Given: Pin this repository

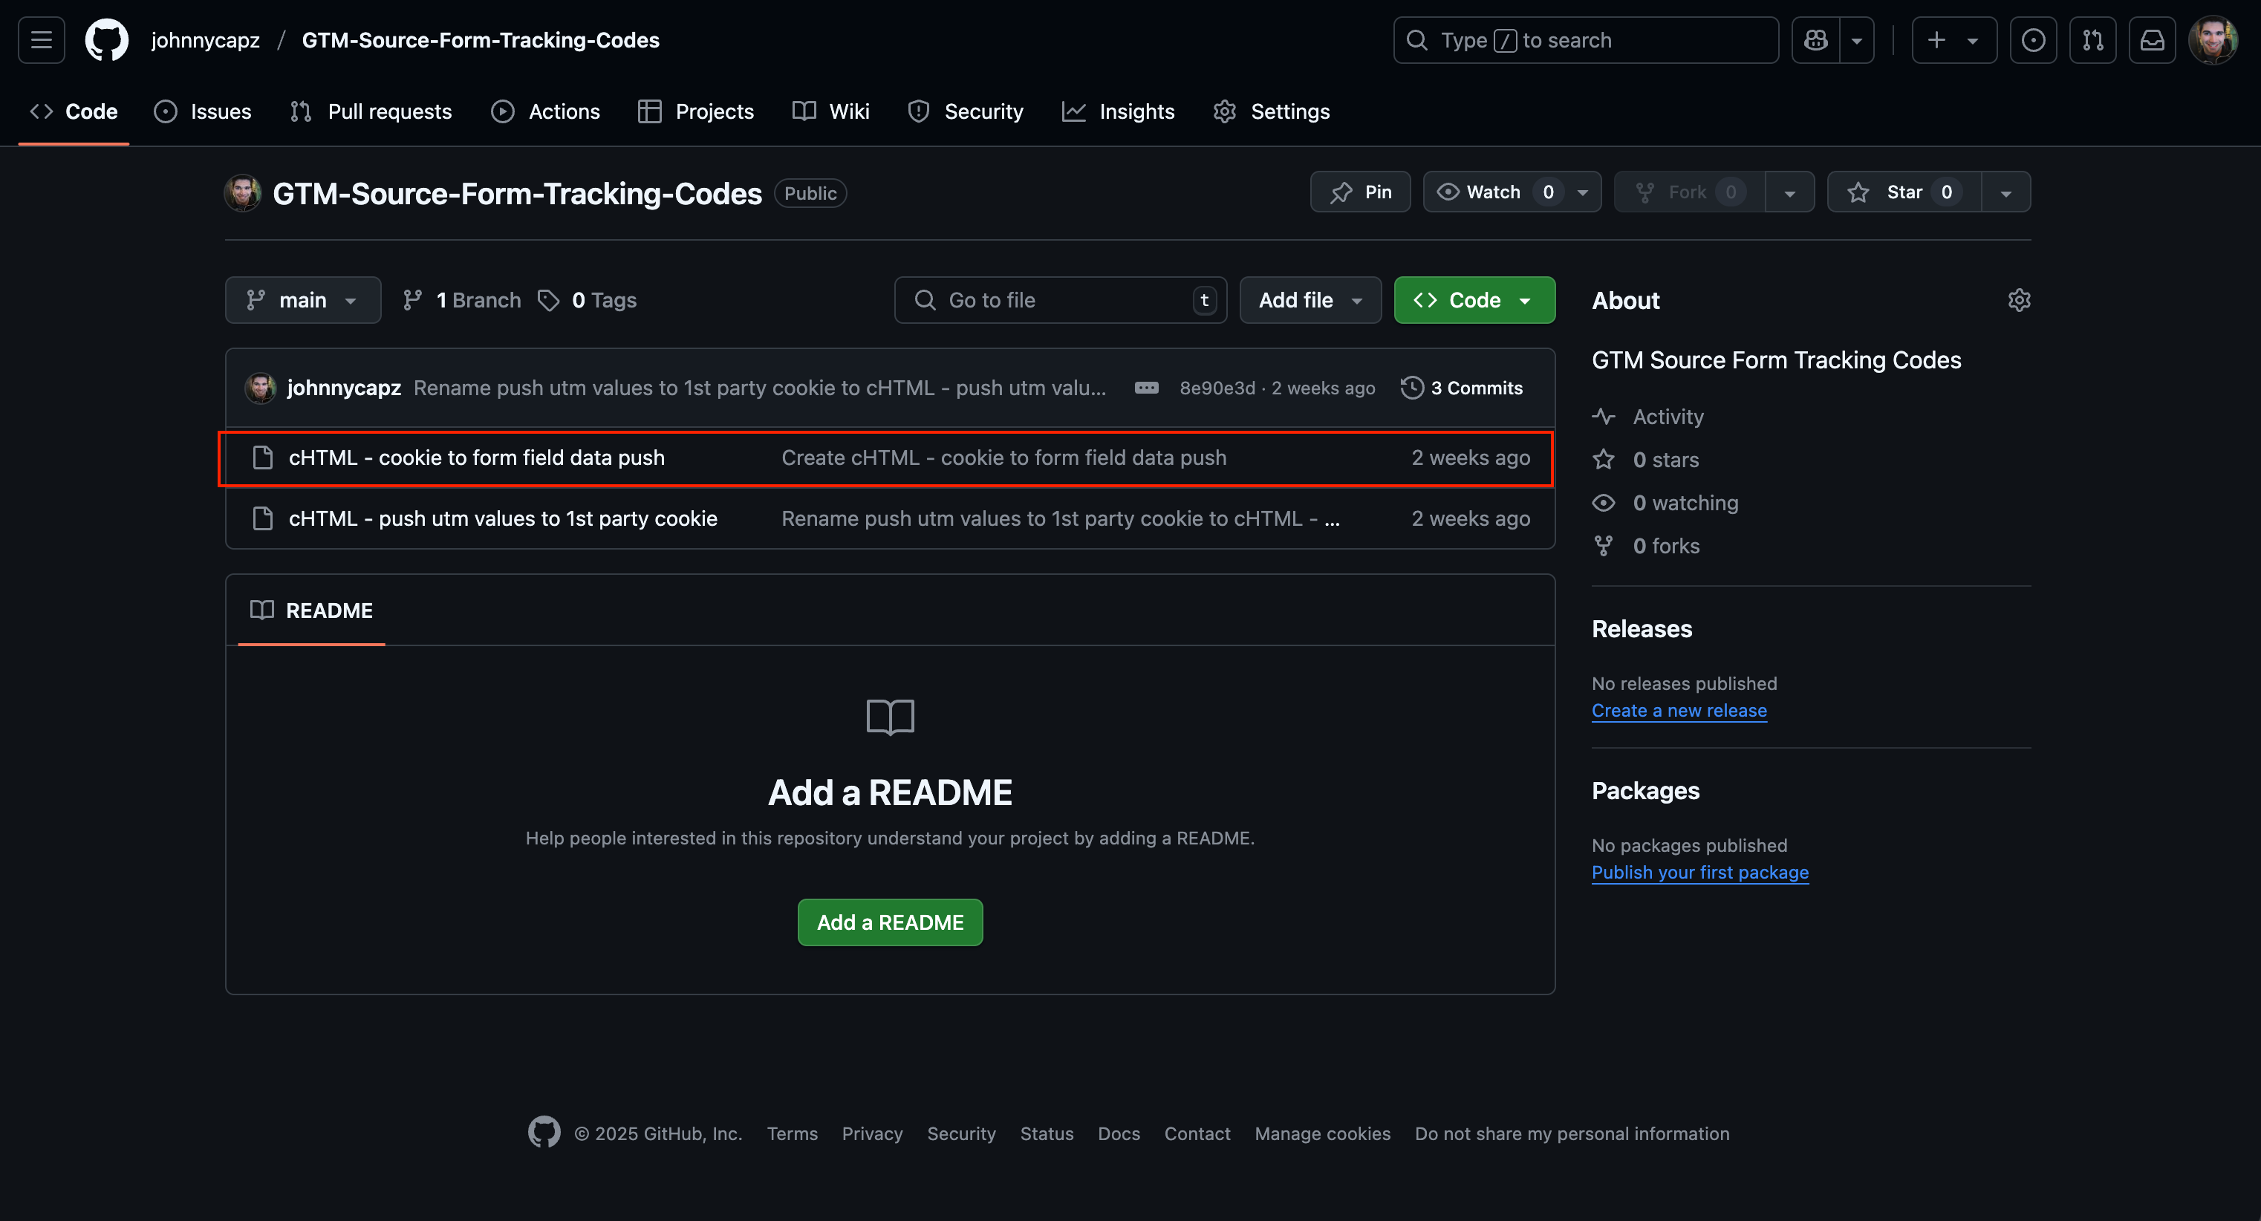Looking at the screenshot, I should click(1361, 192).
